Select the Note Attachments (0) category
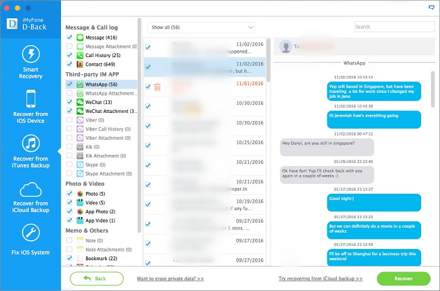440x291 pixels. click(108, 250)
